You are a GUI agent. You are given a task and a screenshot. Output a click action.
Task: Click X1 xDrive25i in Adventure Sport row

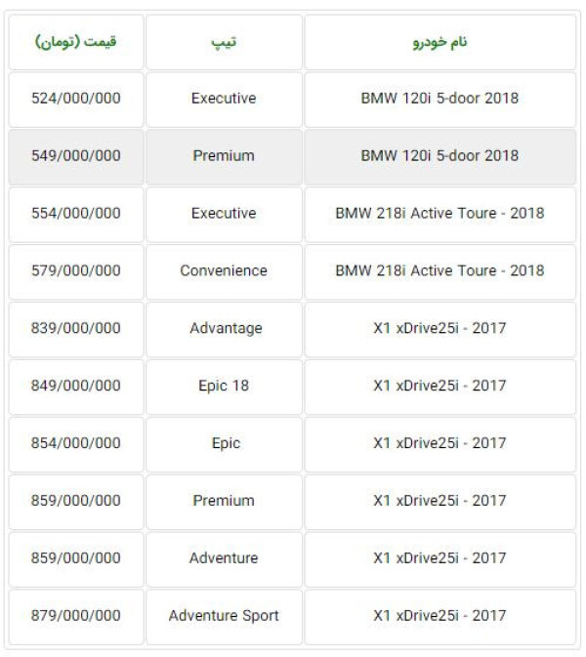[x=440, y=617]
